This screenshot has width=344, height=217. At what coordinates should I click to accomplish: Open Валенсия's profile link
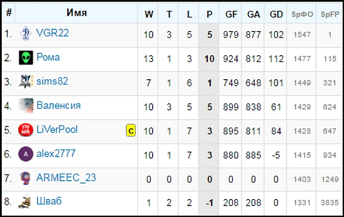[x=58, y=105]
